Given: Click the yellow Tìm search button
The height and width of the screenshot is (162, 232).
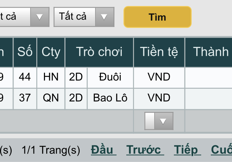Looking at the screenshot, I should [157, 17].
